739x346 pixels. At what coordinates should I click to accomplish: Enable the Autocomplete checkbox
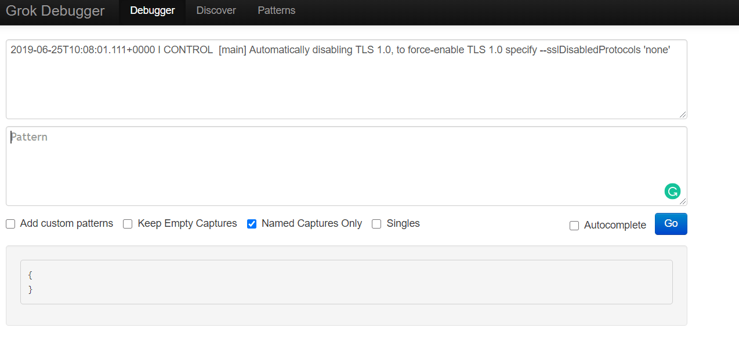click(x=574, y=226)
